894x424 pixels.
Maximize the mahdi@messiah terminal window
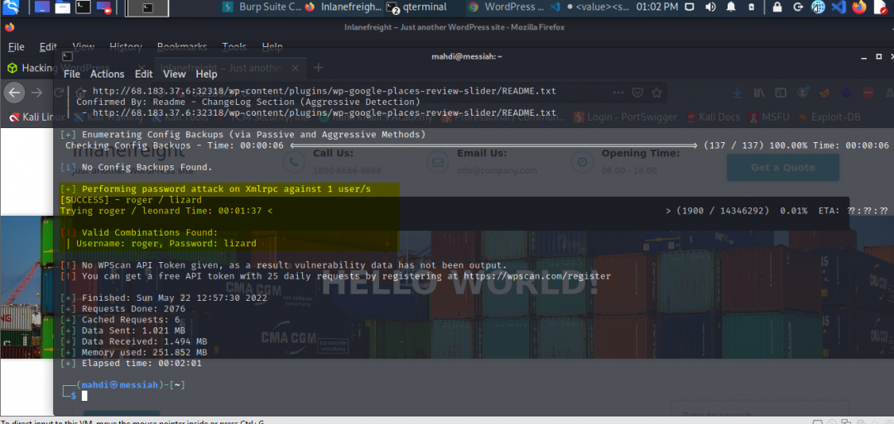click(x=878, y=56)
